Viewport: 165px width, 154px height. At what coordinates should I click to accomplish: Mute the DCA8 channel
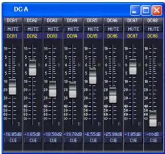154,29
